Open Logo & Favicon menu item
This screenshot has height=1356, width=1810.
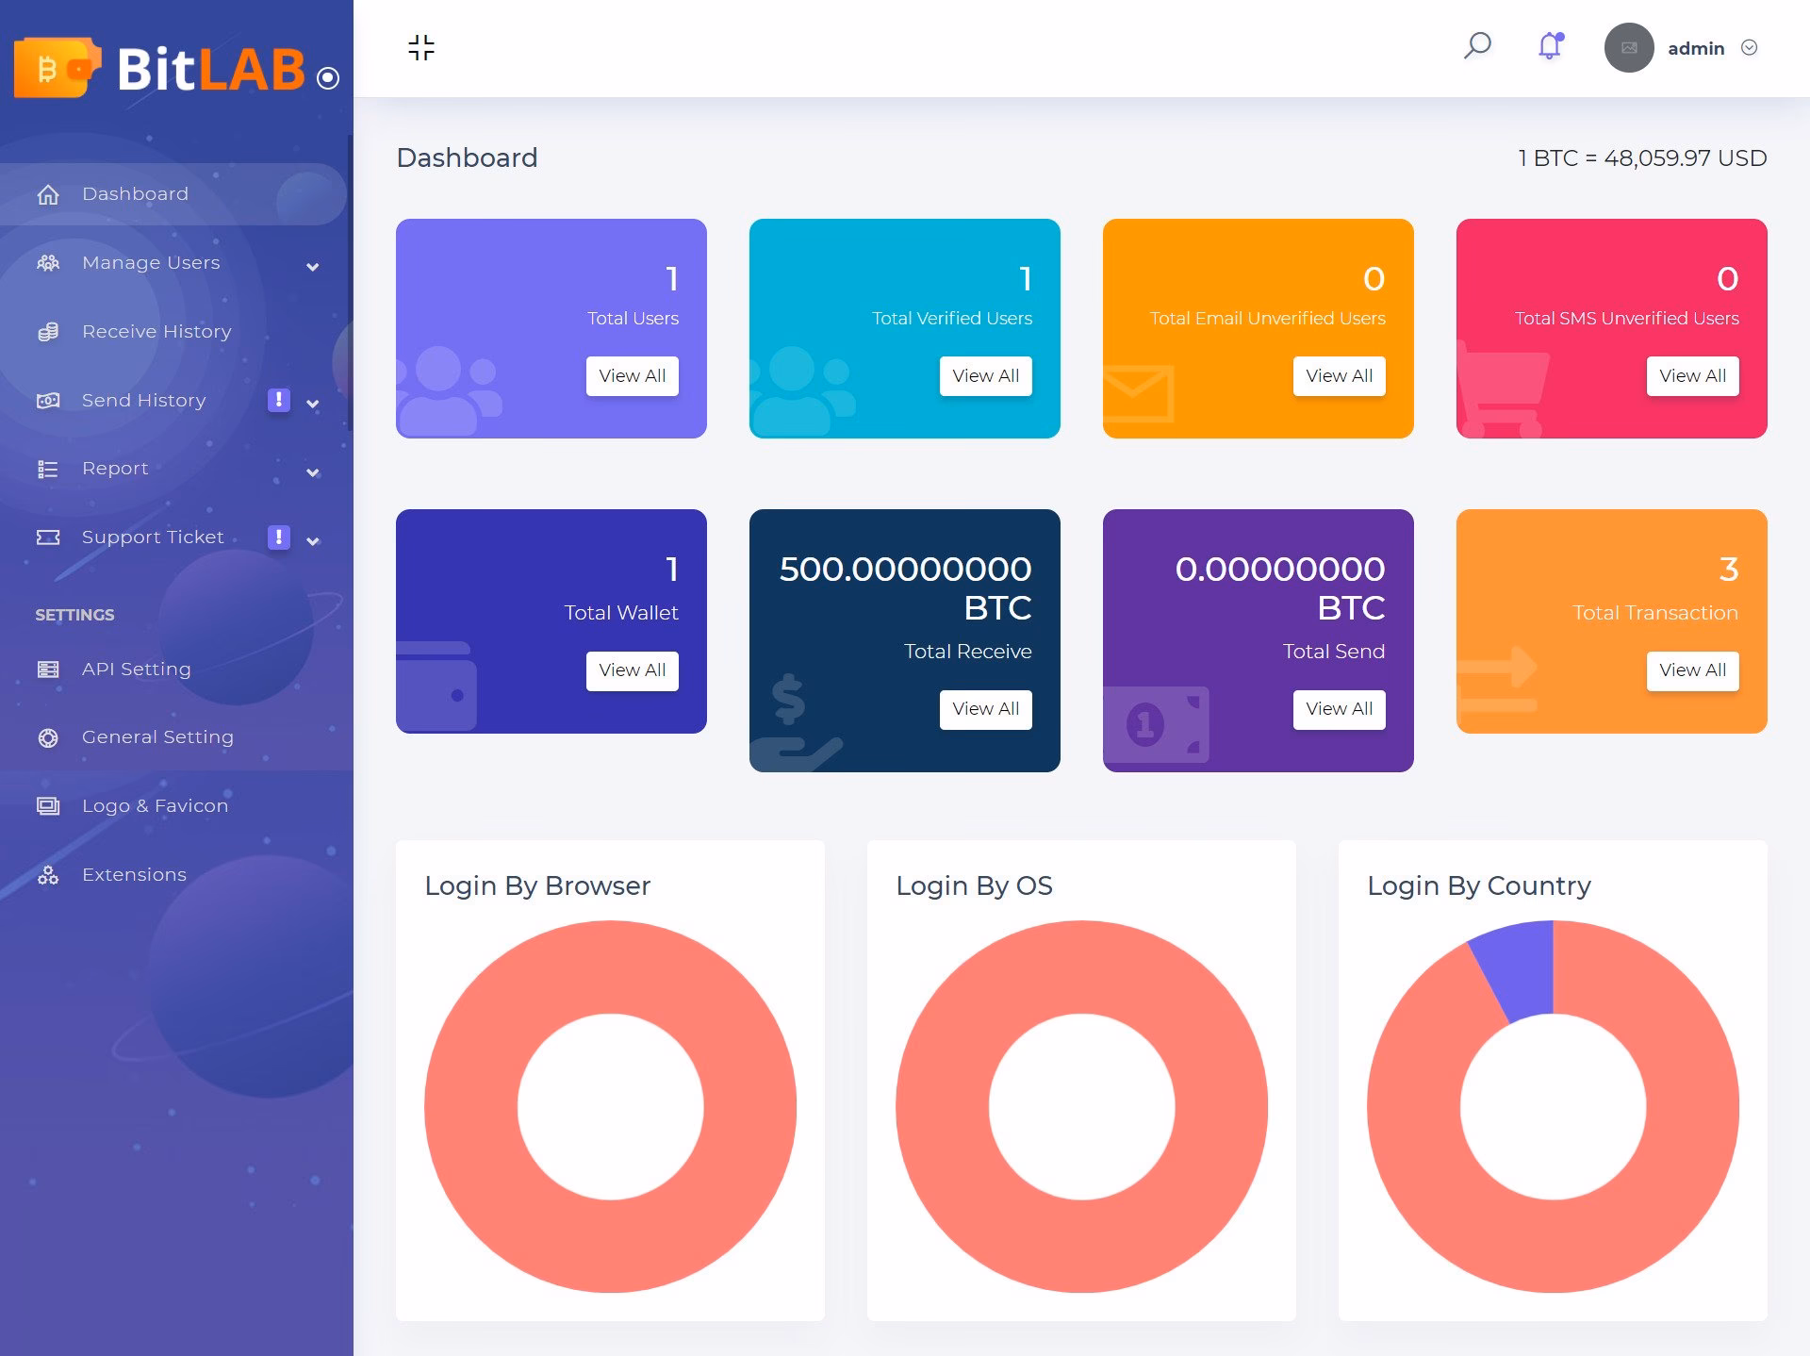(x=155, y=806)
